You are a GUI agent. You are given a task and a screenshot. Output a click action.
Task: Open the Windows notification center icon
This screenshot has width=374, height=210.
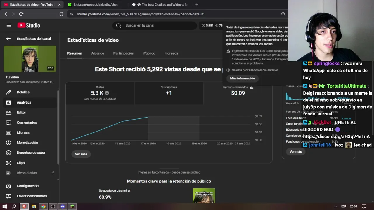click(364, 206)
